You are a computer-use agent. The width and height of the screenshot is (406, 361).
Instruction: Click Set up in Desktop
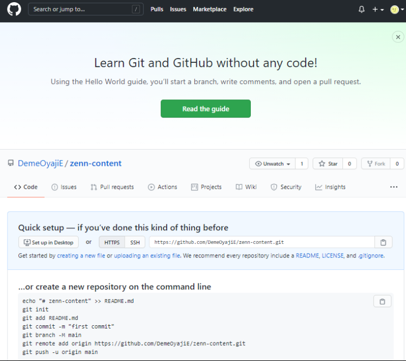click(48, 242)
